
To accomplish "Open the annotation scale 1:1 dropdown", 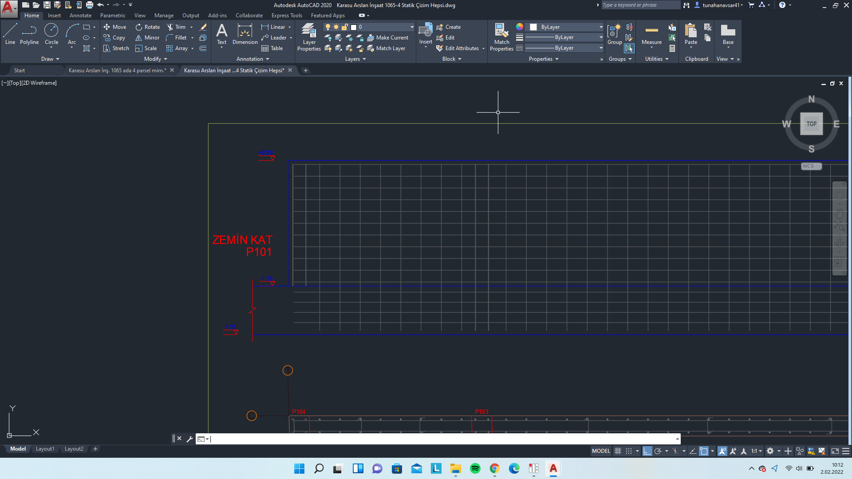I will tap(757, 451).
